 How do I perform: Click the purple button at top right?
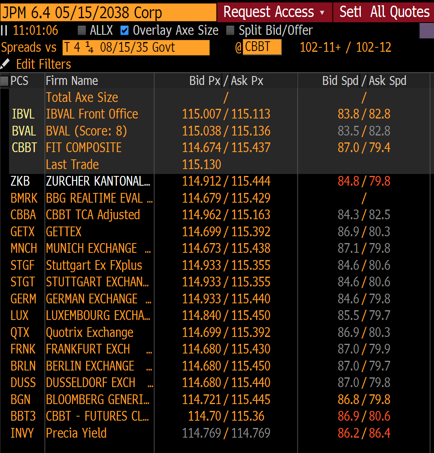[x=426, y=31]
